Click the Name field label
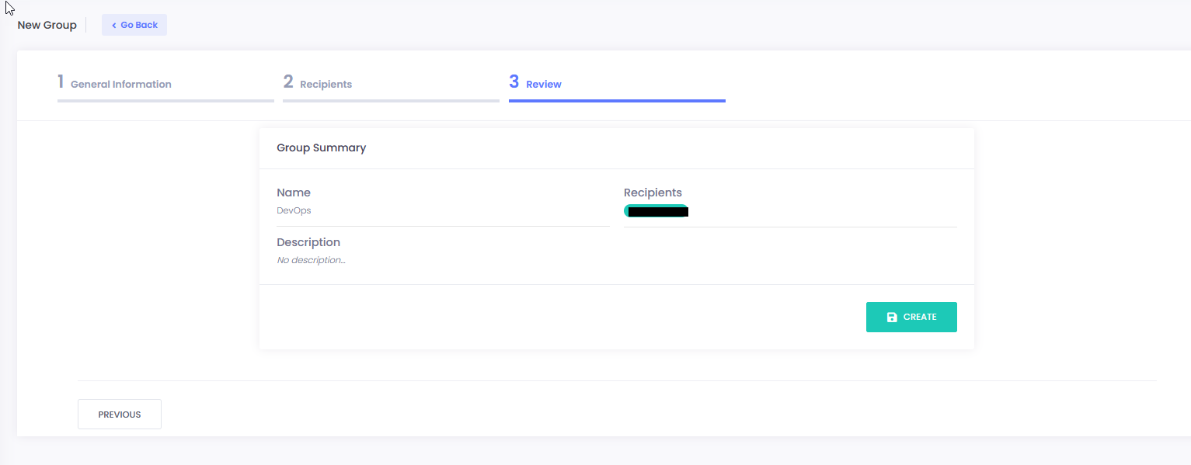 click(294, 193)
